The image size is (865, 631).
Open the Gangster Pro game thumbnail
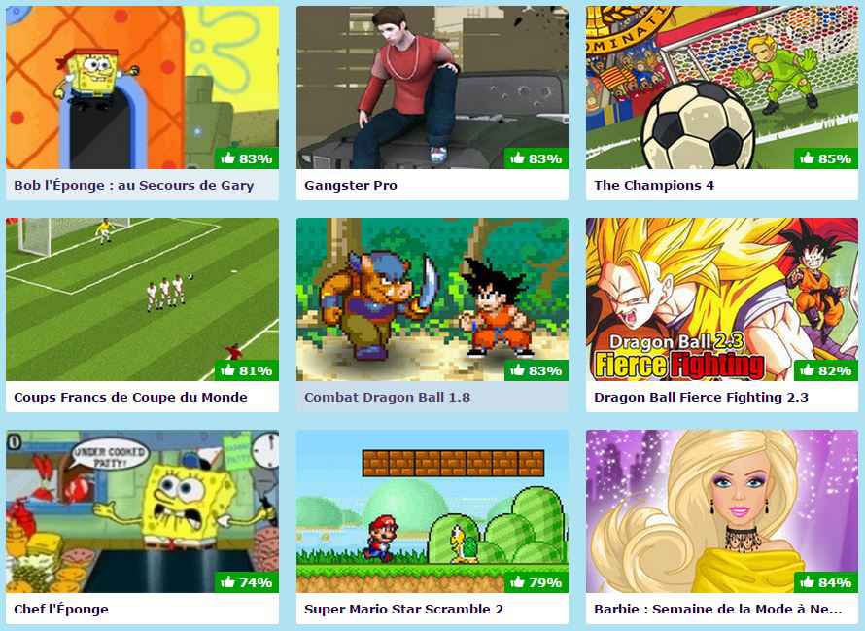pyautogui.click(x=432, y=88)
